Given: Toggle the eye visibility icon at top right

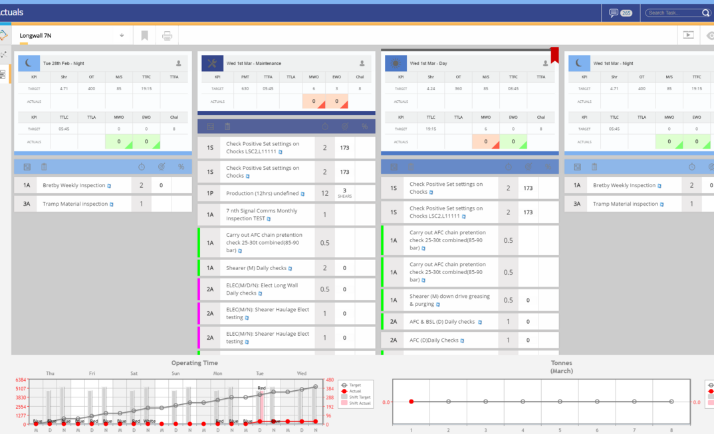Looking at the screenshot, I should tap(710, 36).
